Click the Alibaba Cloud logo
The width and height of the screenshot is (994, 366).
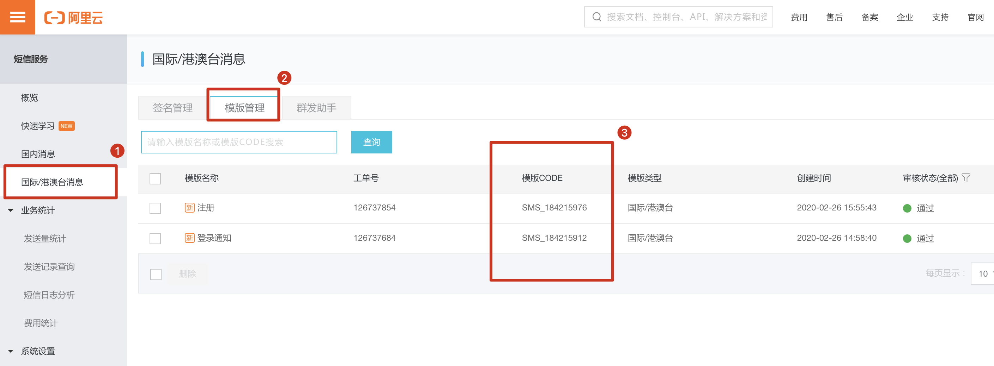[x=73, y=18]
